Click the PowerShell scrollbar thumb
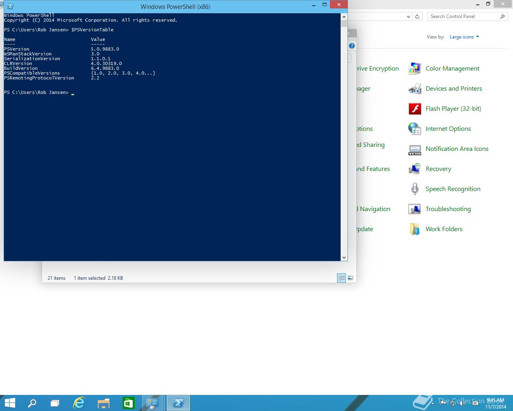Viewport: 513px width, 411px height. coord(344,23)
